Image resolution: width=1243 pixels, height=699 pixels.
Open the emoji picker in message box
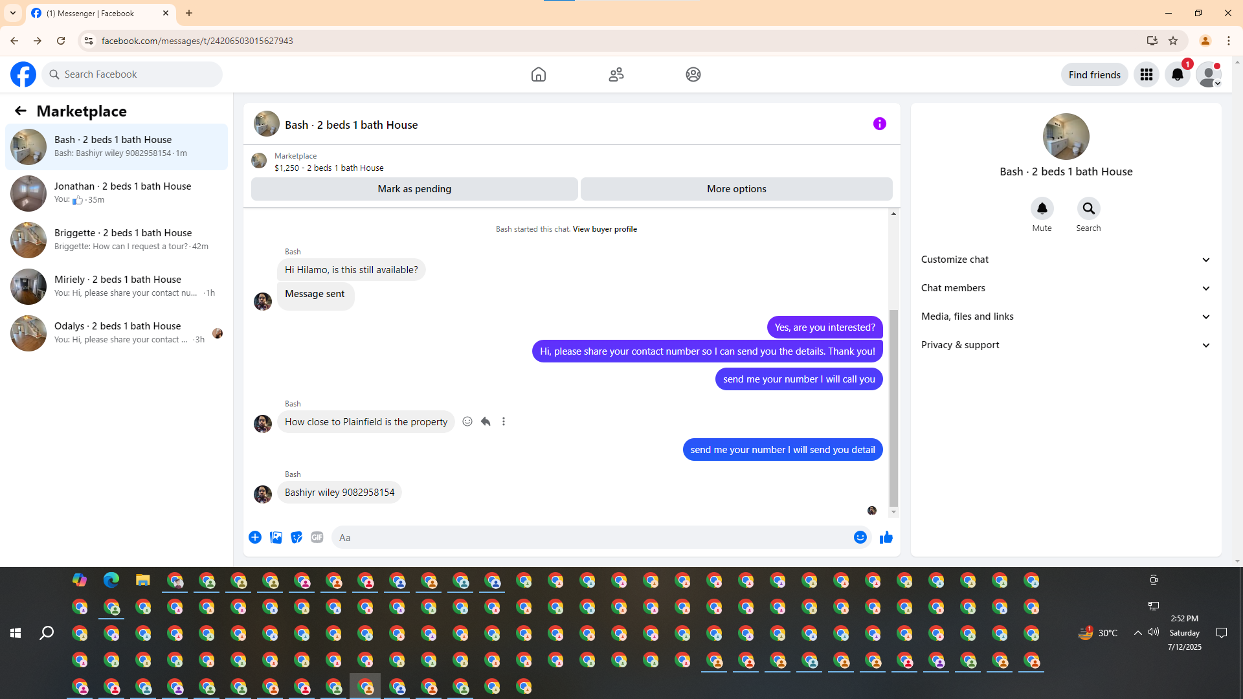860,537
